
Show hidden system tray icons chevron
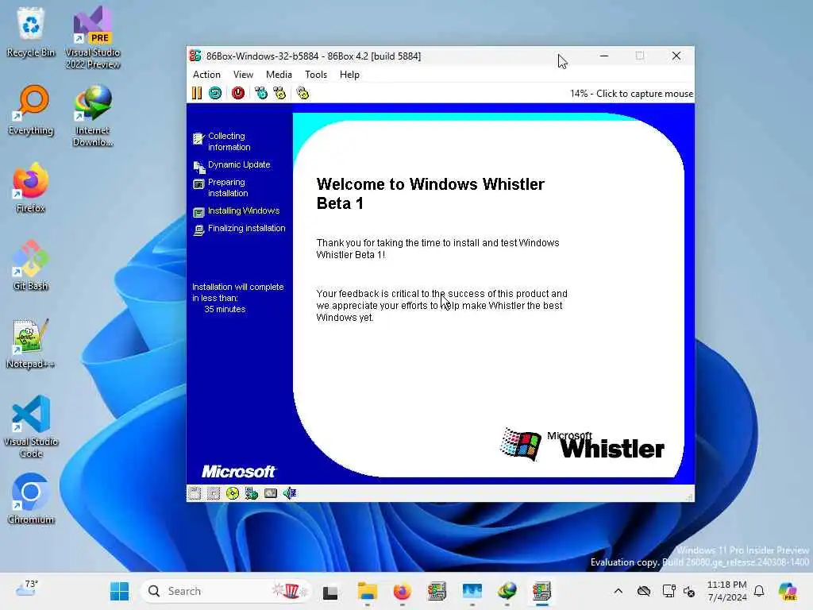click(618, 591)
